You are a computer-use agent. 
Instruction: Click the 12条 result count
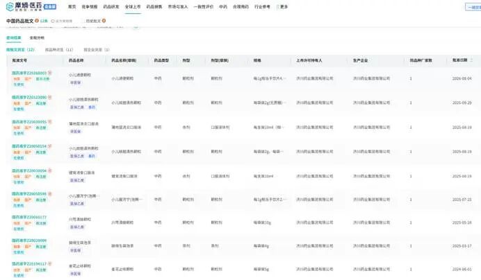pos(44,21)
